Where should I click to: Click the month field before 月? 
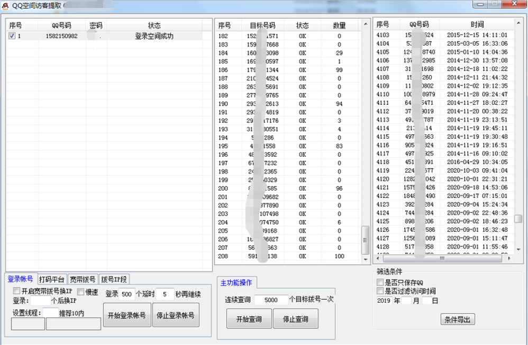(x=406, y=301)
